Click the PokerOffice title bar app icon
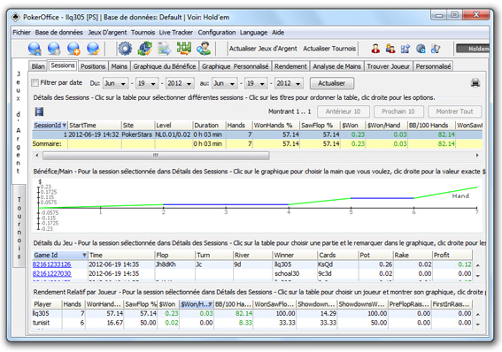This screenshot has width=502, height=352. point(15,17)
